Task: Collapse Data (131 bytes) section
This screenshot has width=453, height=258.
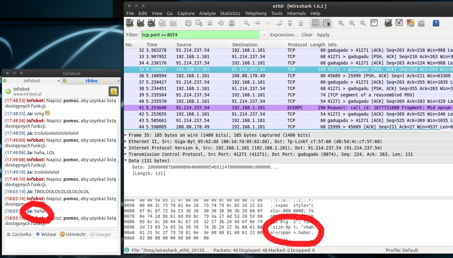Action: (x=126, y=161)
